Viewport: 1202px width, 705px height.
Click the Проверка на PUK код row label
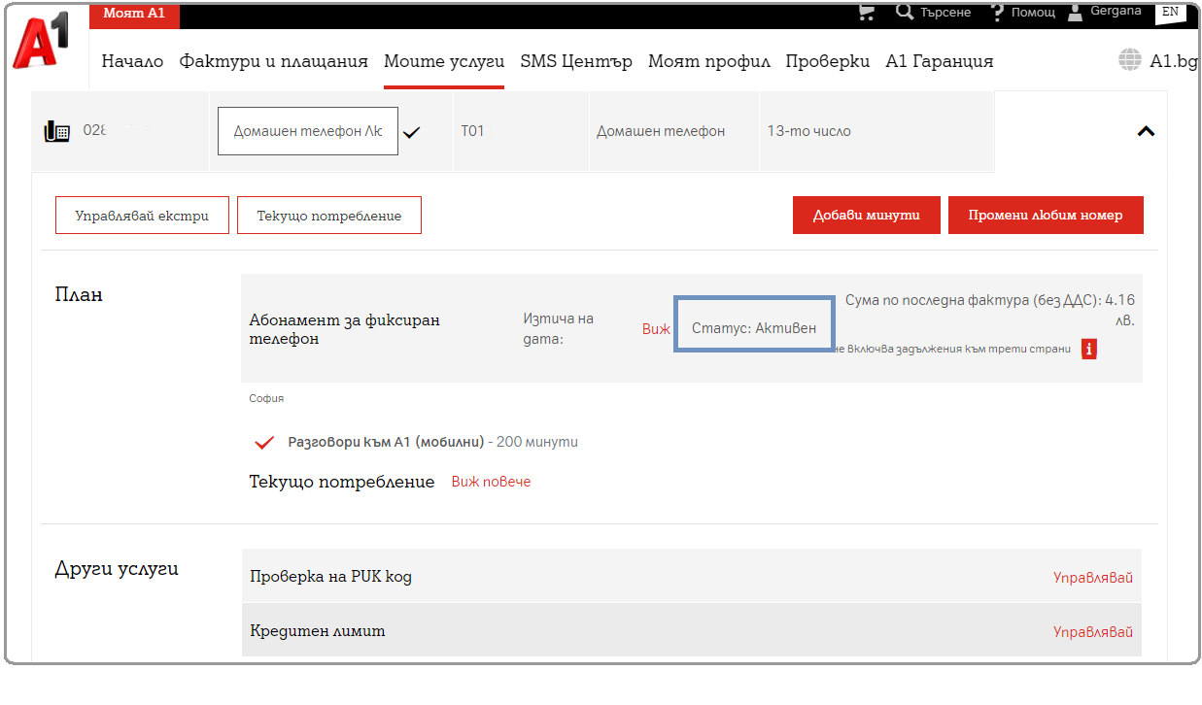coord(330,577)
